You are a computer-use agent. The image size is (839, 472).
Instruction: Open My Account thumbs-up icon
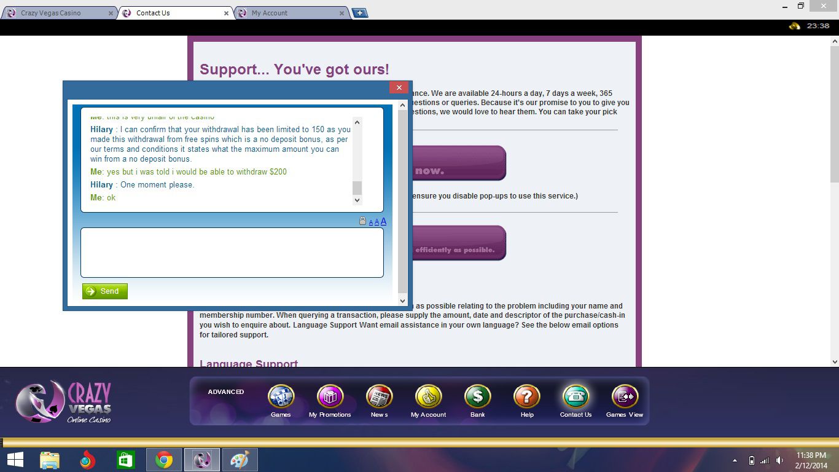click(428, 397)
